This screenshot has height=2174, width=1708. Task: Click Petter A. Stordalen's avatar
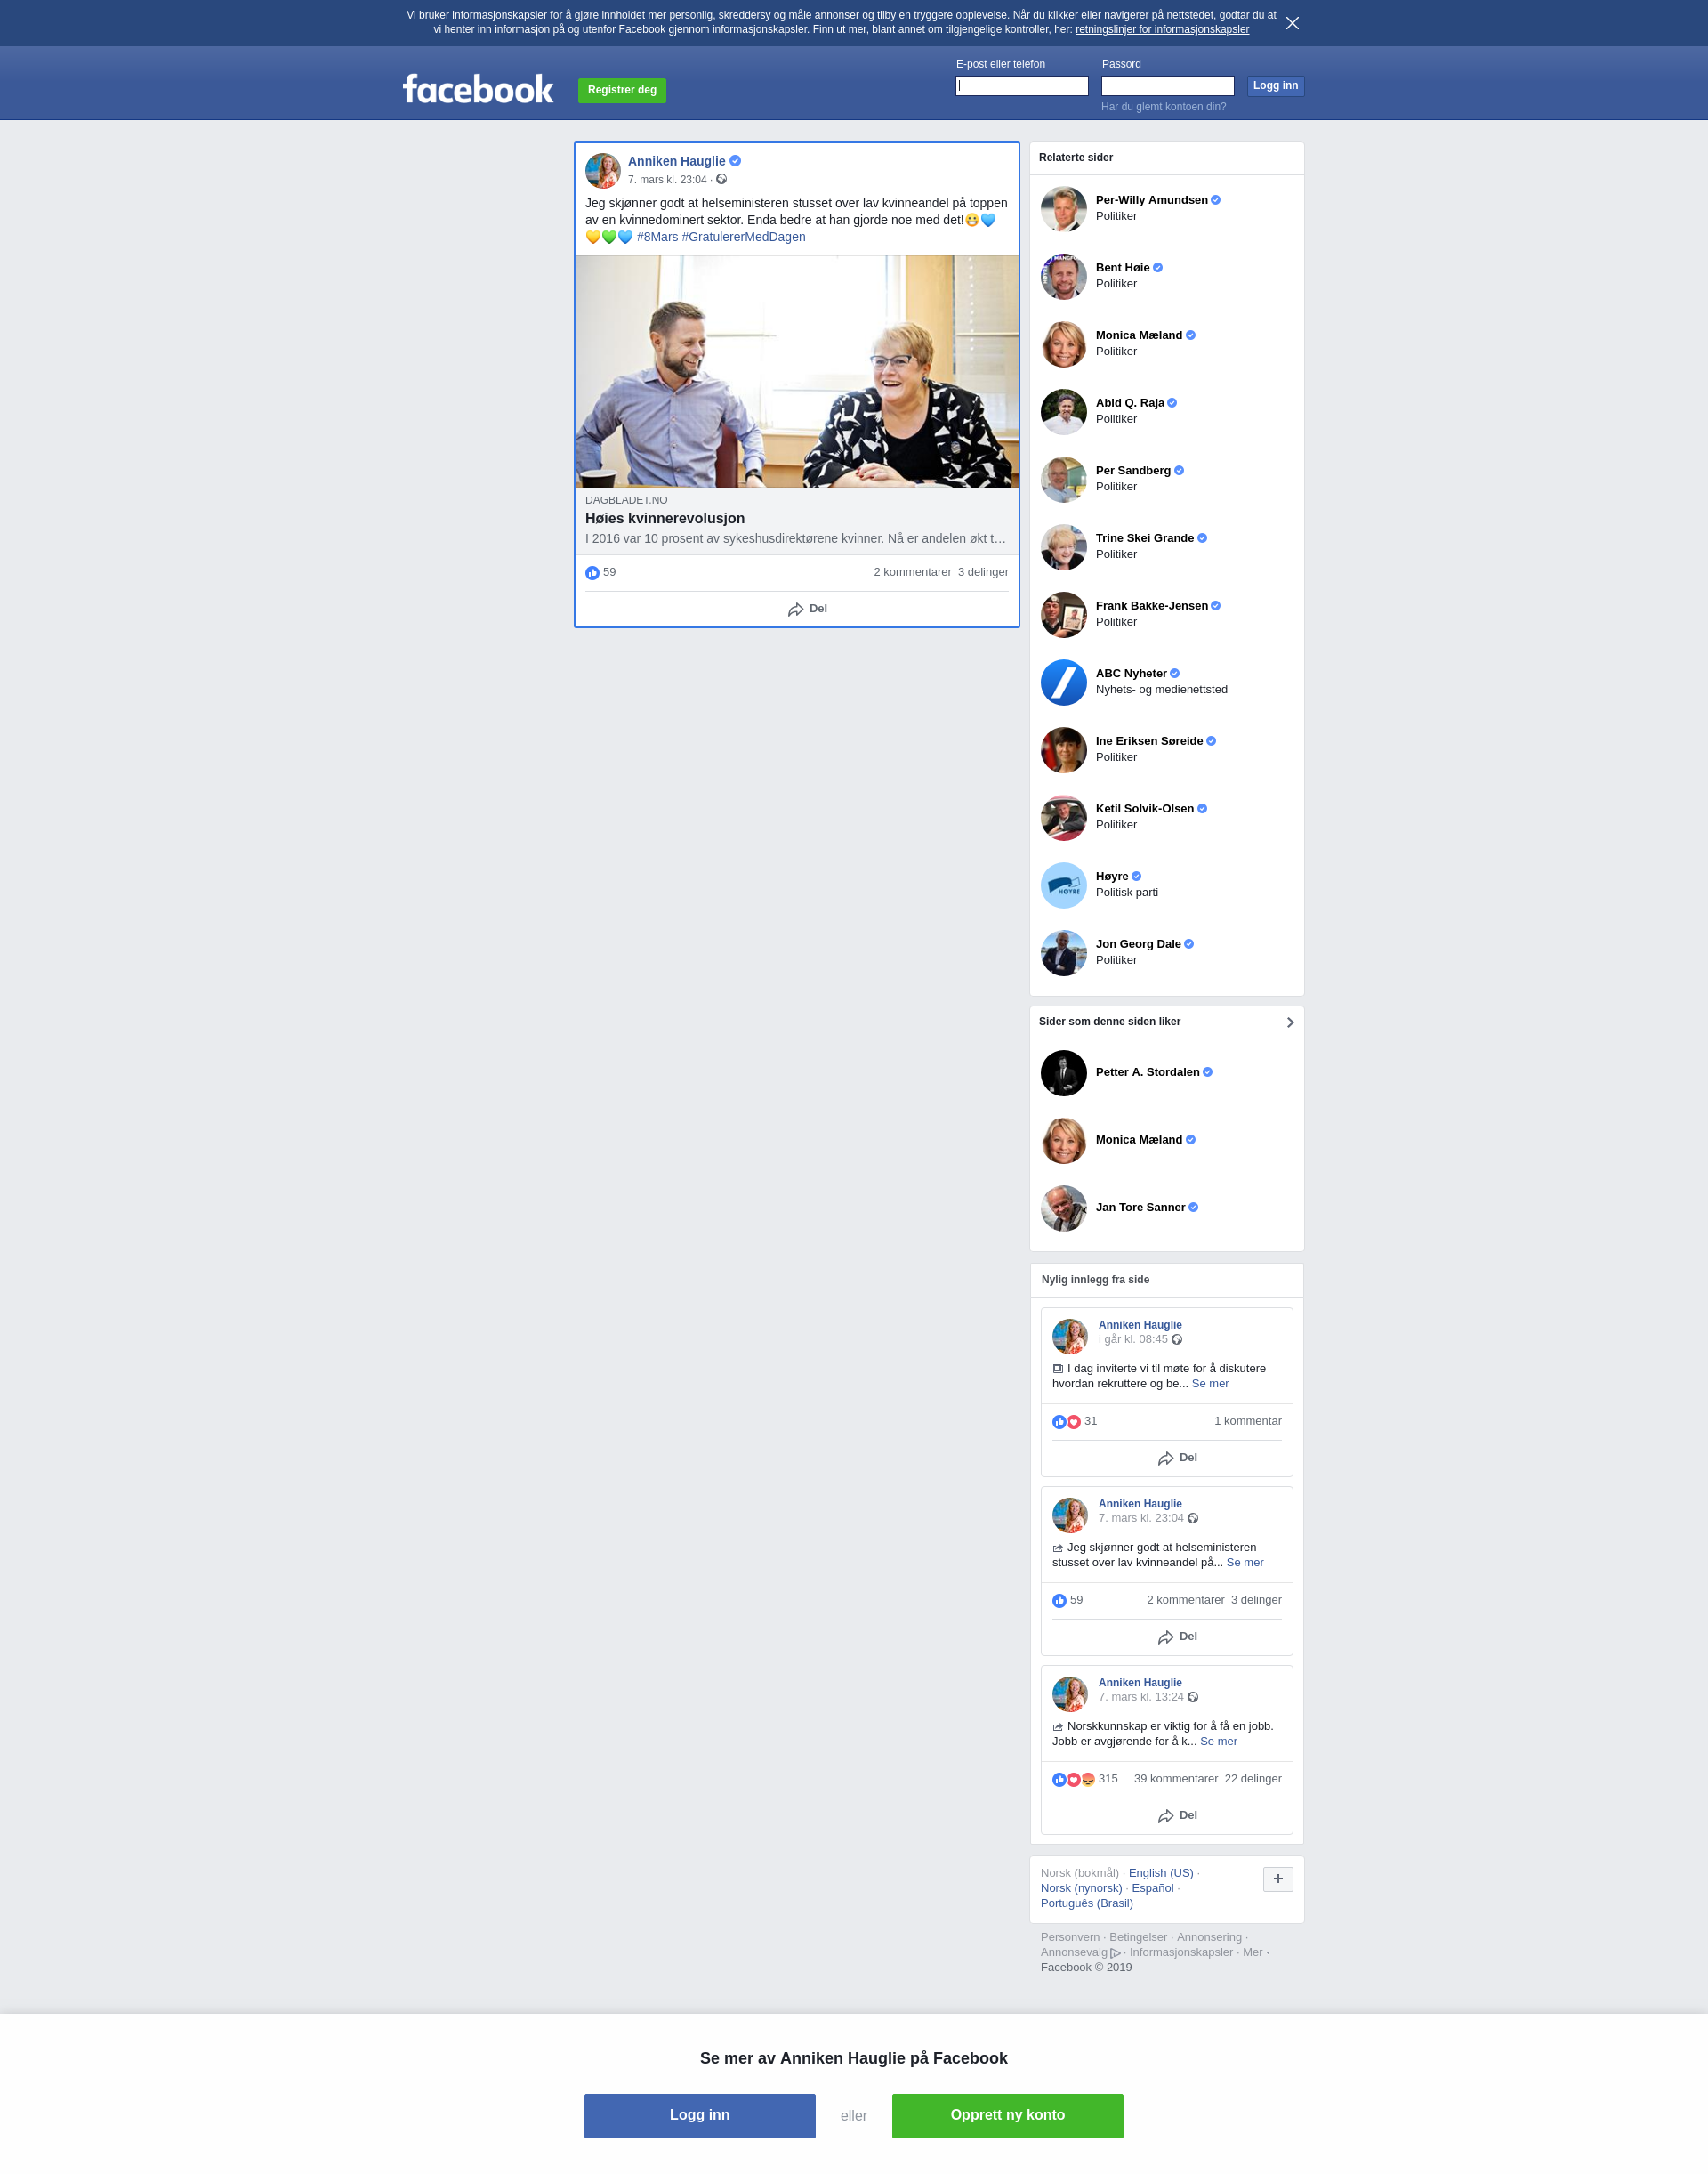(1063, 1073)
